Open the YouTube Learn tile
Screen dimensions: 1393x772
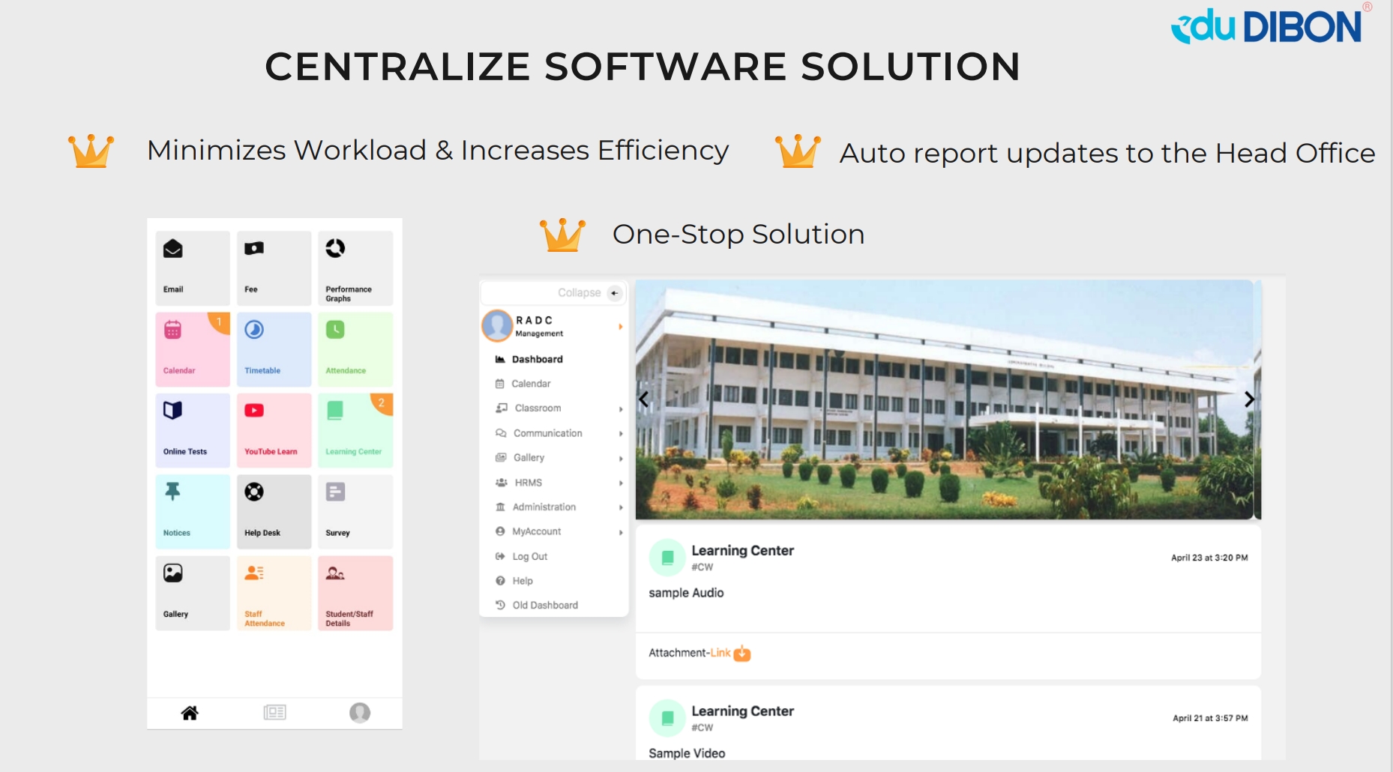(274, 430)
